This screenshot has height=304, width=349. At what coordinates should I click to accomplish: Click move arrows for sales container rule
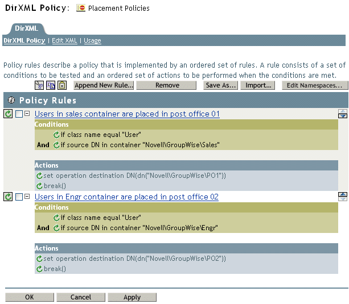pyautogui.click(x=342, y=114)
